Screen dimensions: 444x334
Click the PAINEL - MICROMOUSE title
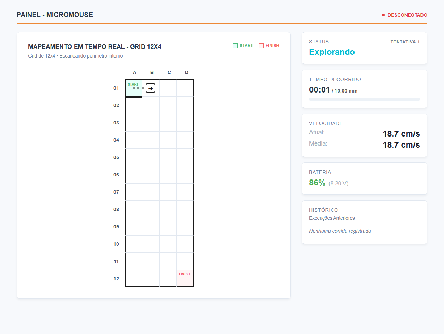55,15
